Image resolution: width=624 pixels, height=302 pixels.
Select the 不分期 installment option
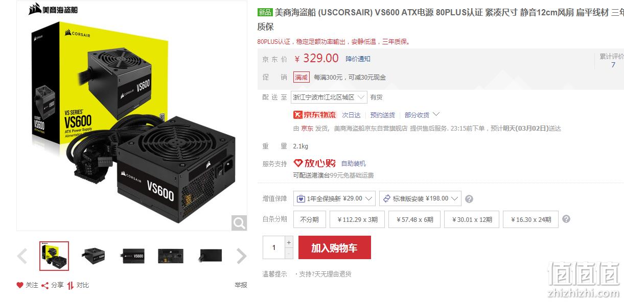pos(309,219)
